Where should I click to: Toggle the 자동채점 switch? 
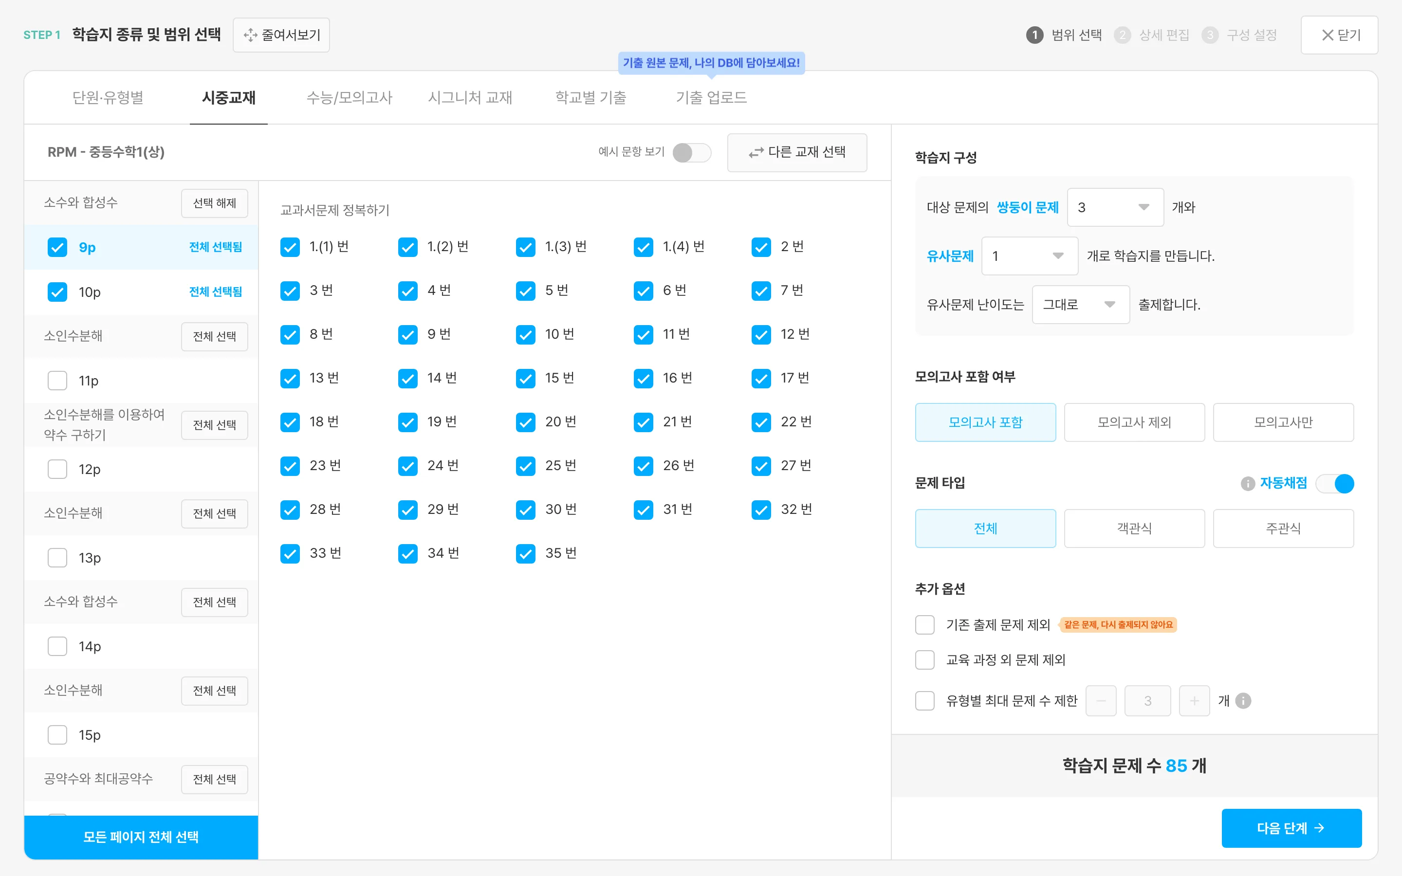[1335, 483]
